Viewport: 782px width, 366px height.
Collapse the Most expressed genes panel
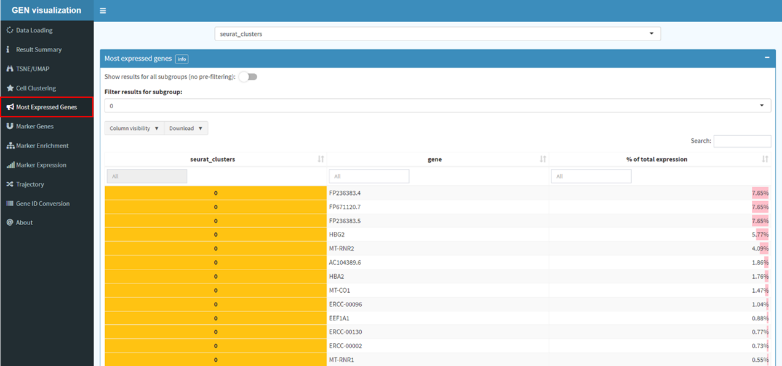click(x=767, y=58)
